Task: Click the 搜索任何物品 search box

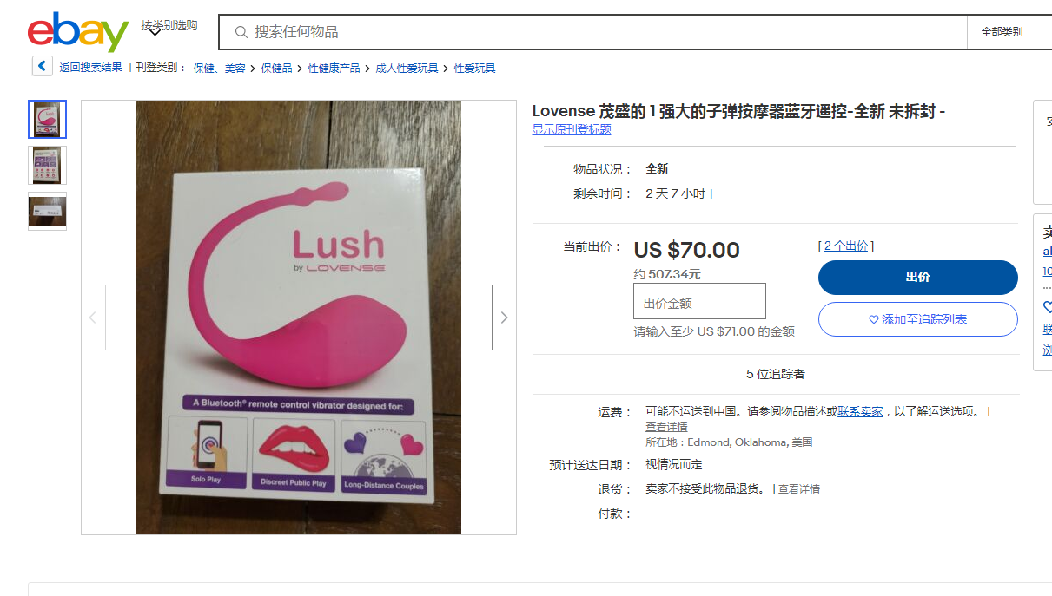Action: click(599, 32)
